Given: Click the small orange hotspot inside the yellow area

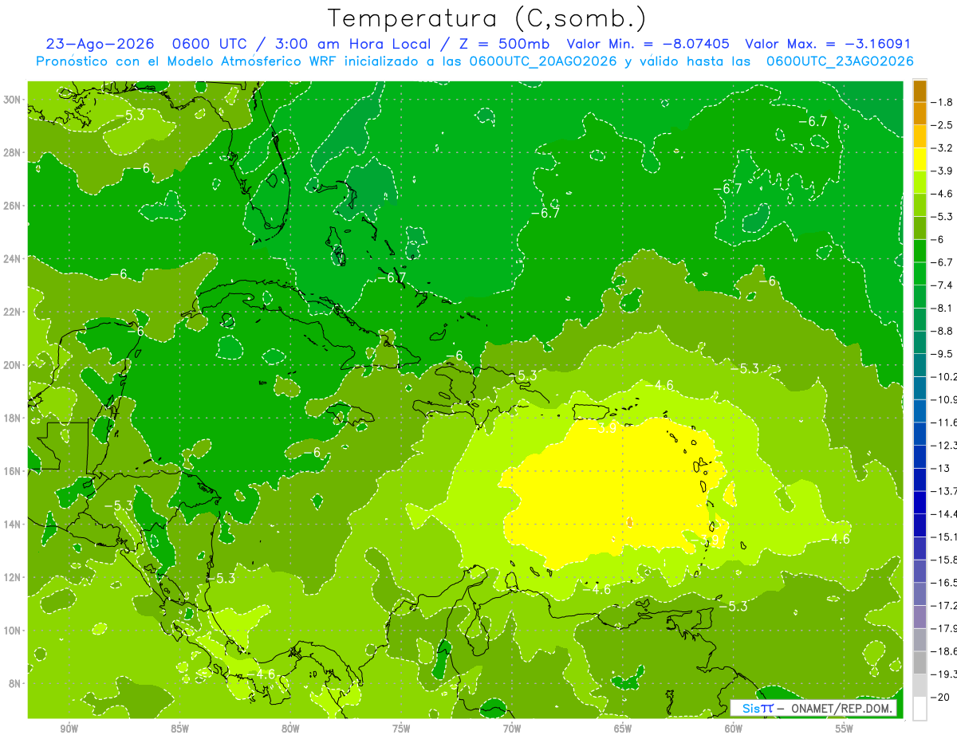Looking at the screenshot, I should pos(630,522).
